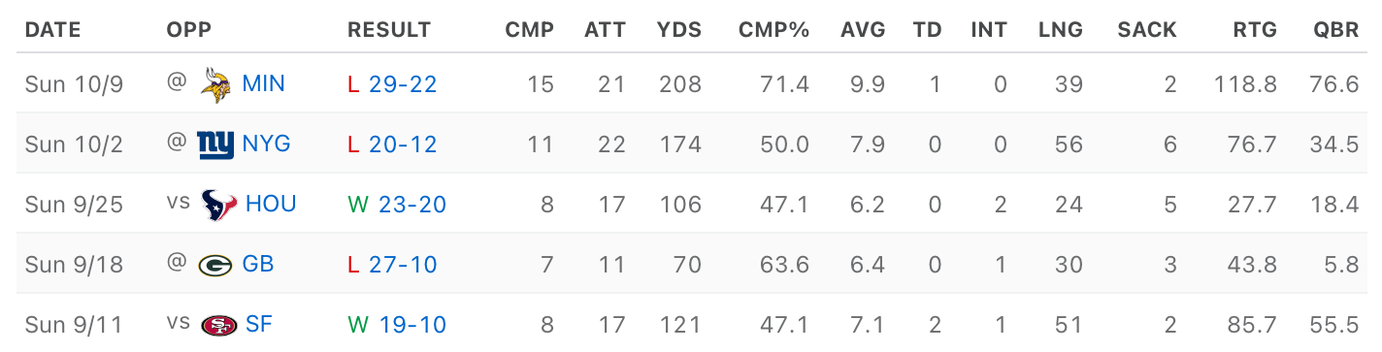Click the CMP% column header
1382x352 pixels.
773,30
